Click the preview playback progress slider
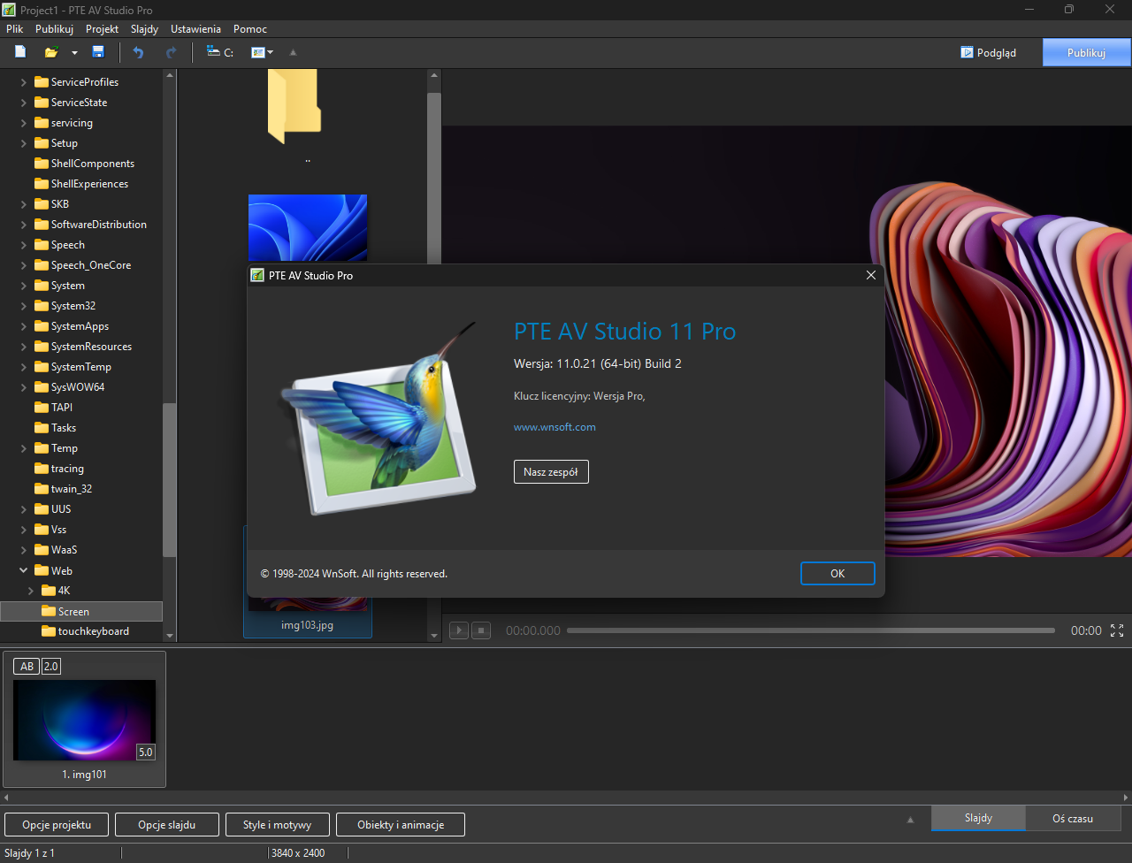This screenshot has width=1132, height=863. [x=811, y=630]
